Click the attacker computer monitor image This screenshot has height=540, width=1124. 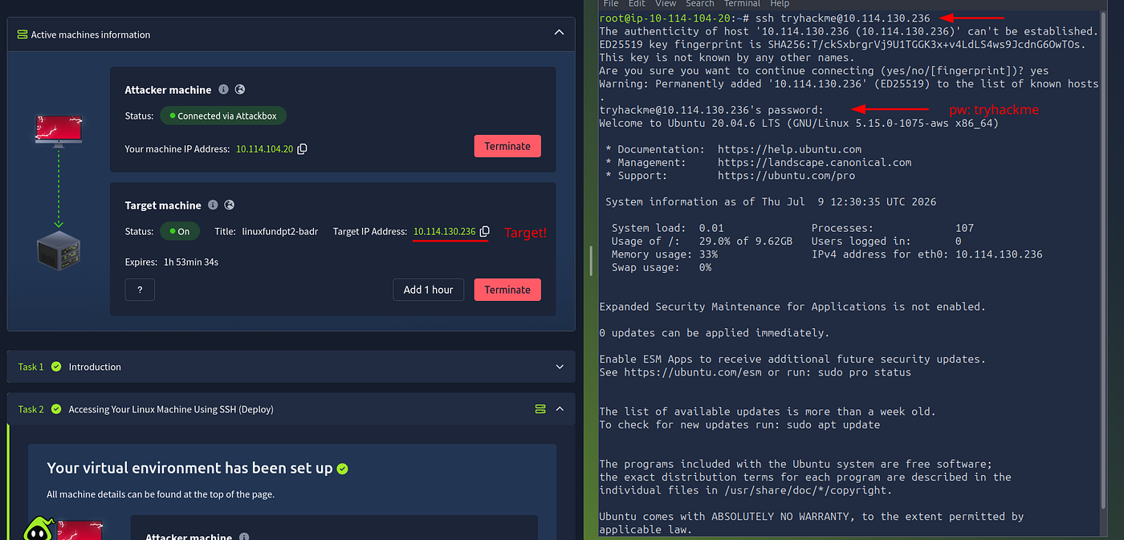tap(58, 131)
